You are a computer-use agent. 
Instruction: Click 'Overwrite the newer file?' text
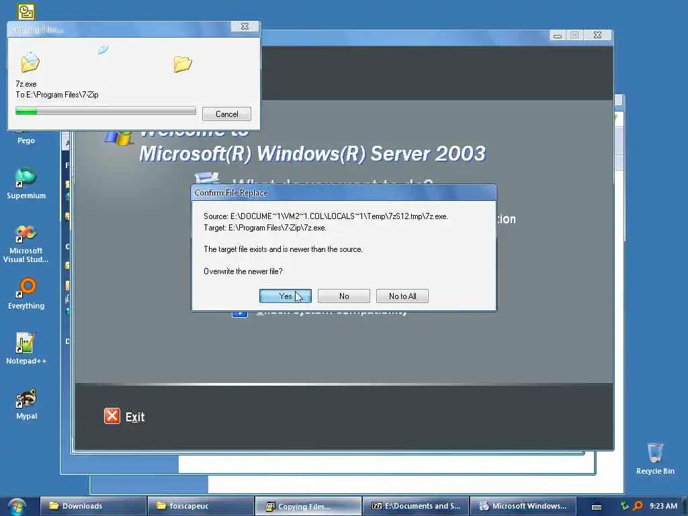[243, 271]
